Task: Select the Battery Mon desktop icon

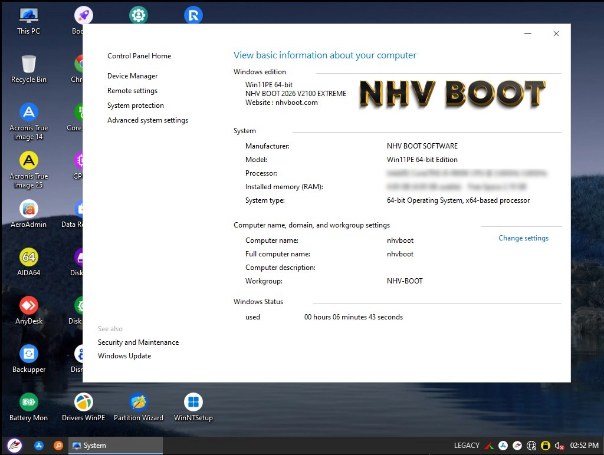Action: coord(28,407)
